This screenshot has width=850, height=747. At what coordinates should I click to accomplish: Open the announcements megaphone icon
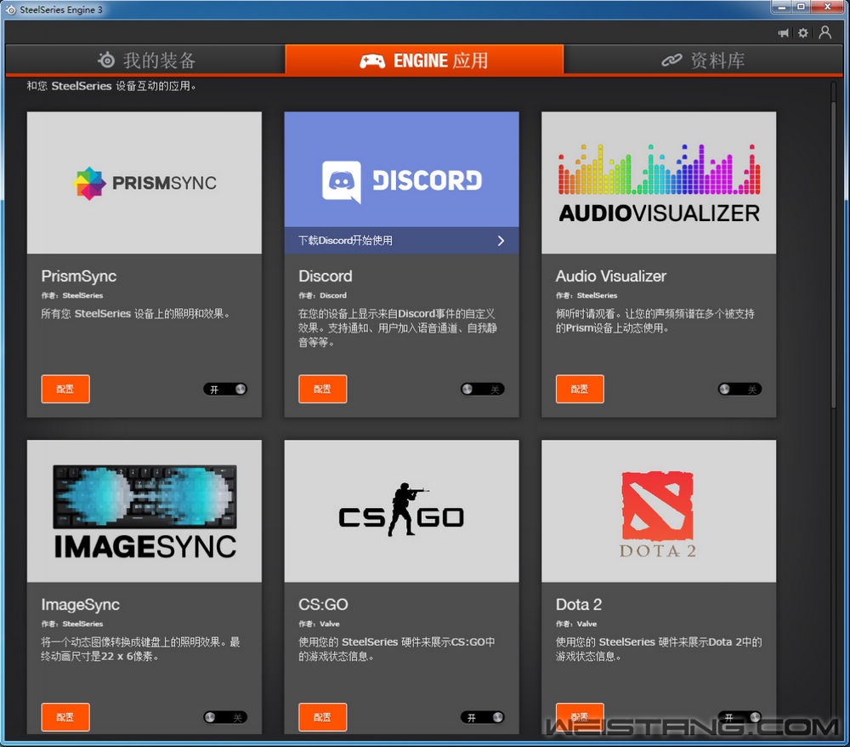(x=784, y=33)
